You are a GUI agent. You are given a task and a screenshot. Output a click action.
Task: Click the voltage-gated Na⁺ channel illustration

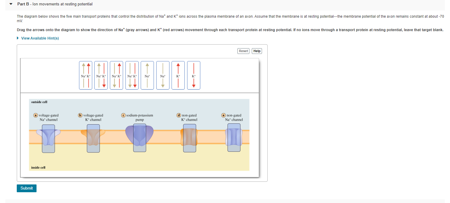click(49, 139)
